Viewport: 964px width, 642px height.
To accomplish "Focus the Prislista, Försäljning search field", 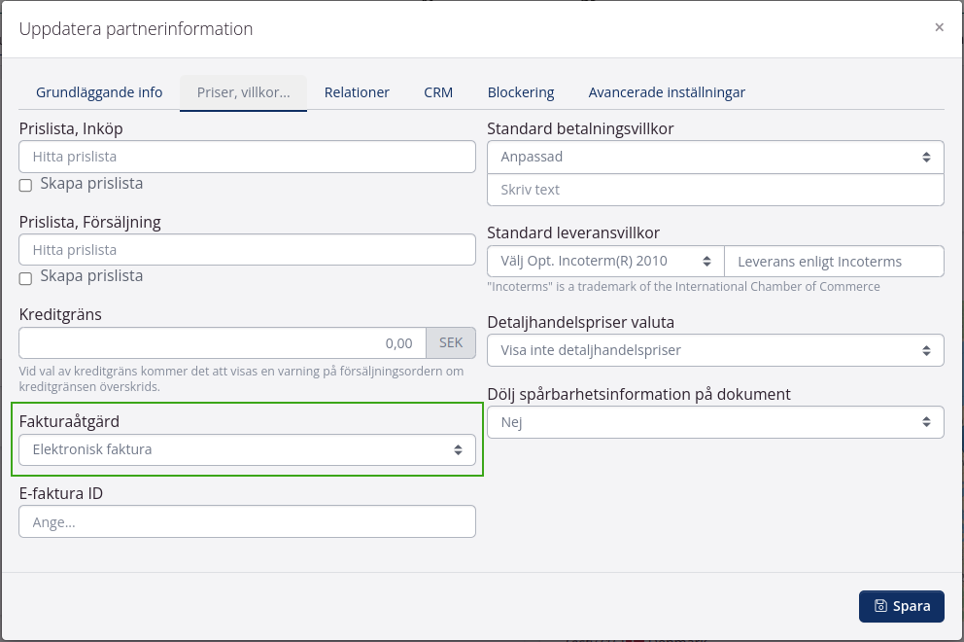I will pos(247,250).
